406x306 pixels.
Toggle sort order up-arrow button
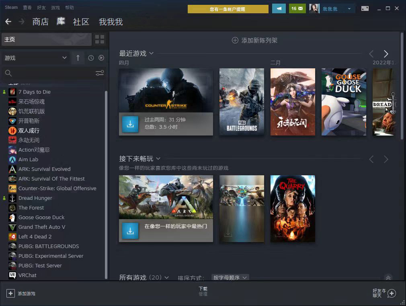78,58
